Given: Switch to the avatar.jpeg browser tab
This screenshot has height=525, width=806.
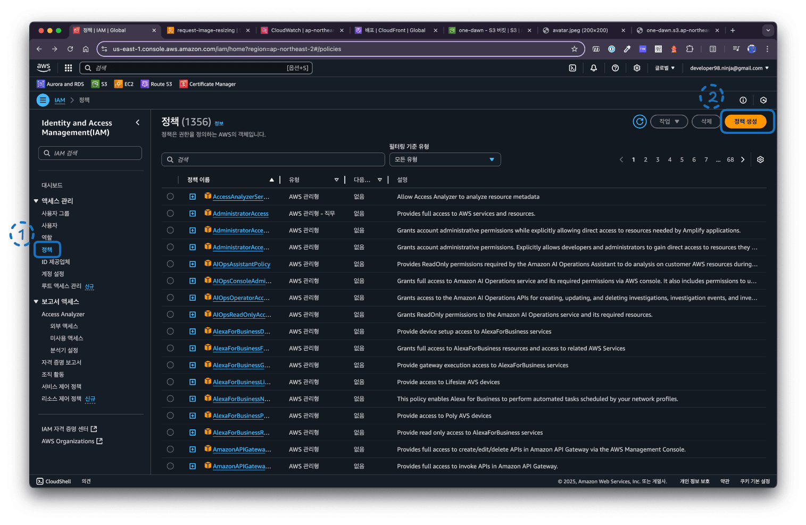Looking at the screenshot, I should [x=583, y=30].
